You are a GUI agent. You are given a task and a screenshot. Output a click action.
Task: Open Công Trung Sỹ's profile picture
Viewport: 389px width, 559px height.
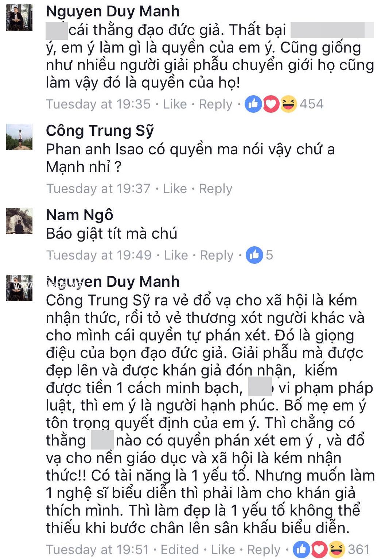[19, 137]
